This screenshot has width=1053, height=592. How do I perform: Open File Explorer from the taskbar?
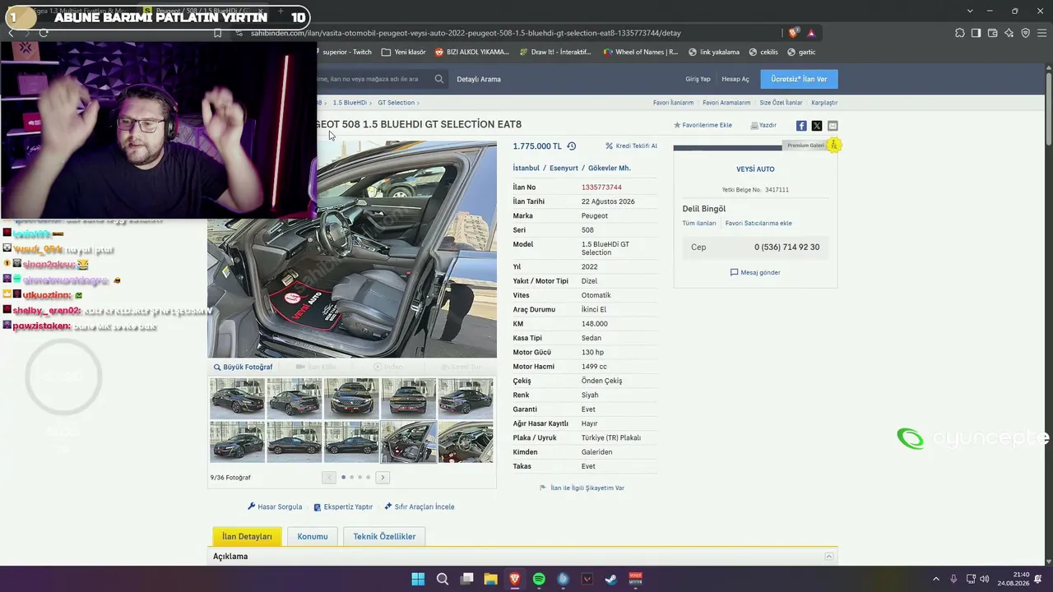click(x=490, y=579)
